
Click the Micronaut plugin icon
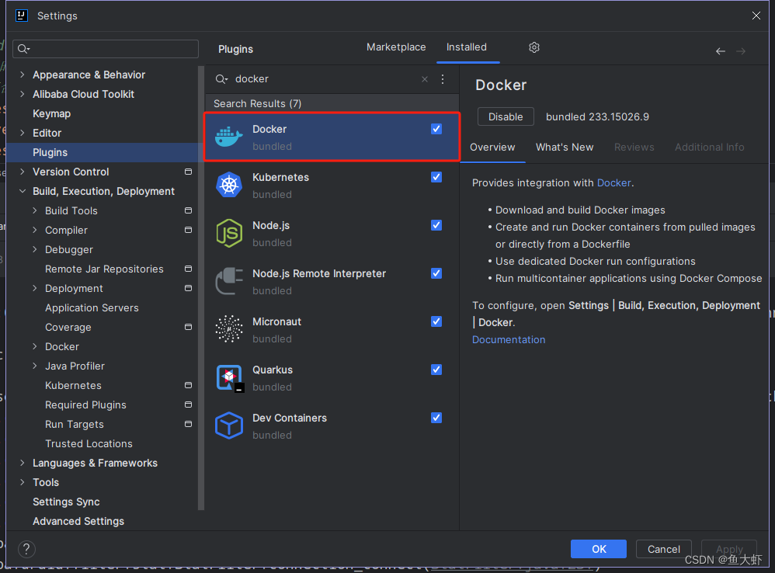(x=229, y=329)
